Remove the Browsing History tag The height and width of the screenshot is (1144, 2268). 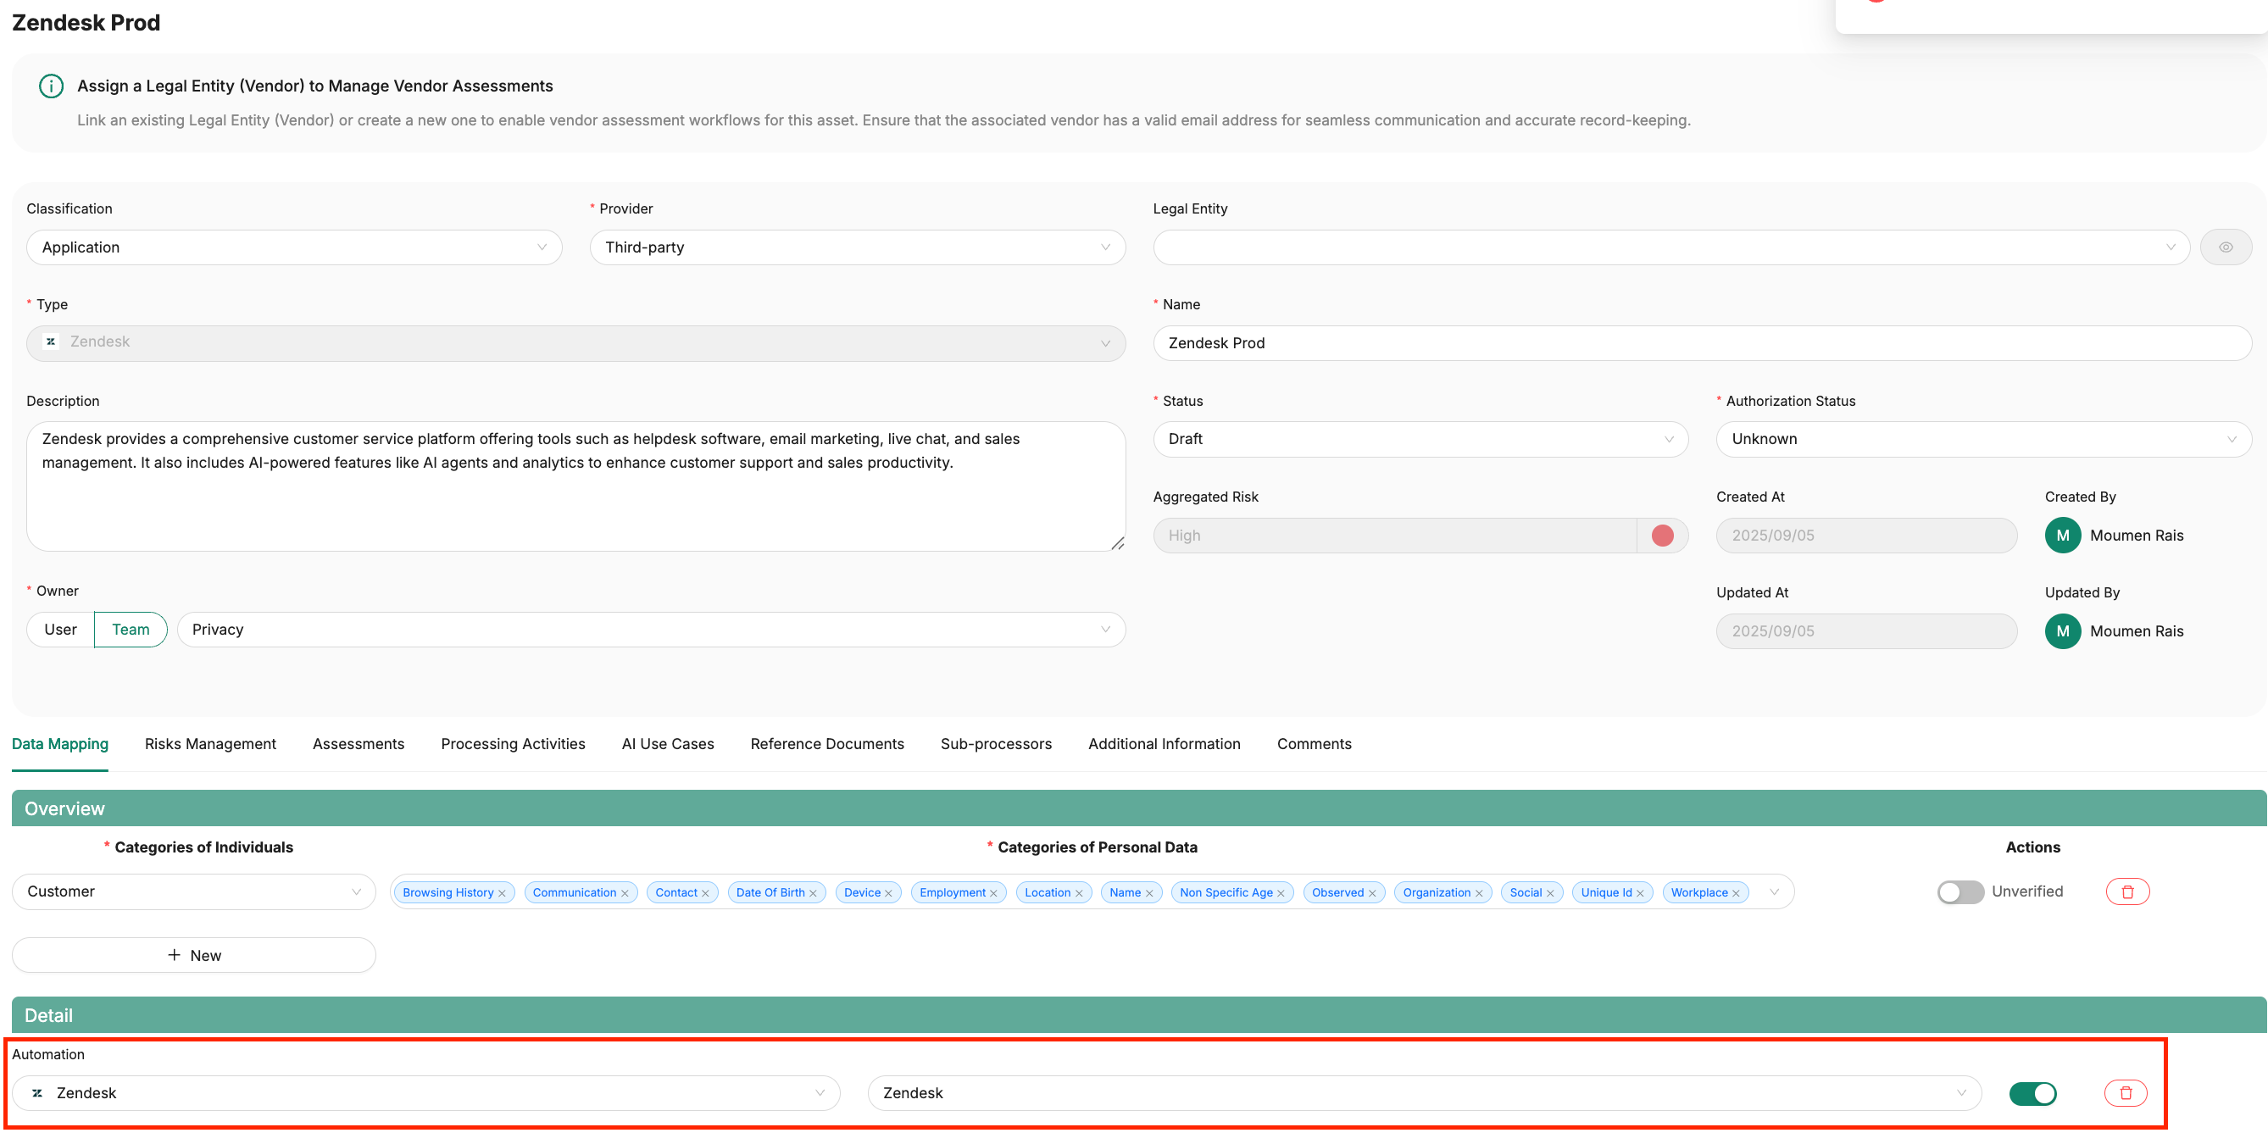(x=502, y=893)
